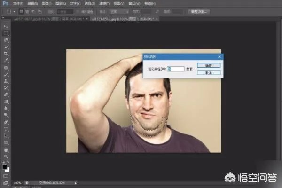Screen dimensions: 282x188
Task: Select the Zoom tool
Action: (x=6, y=156)
